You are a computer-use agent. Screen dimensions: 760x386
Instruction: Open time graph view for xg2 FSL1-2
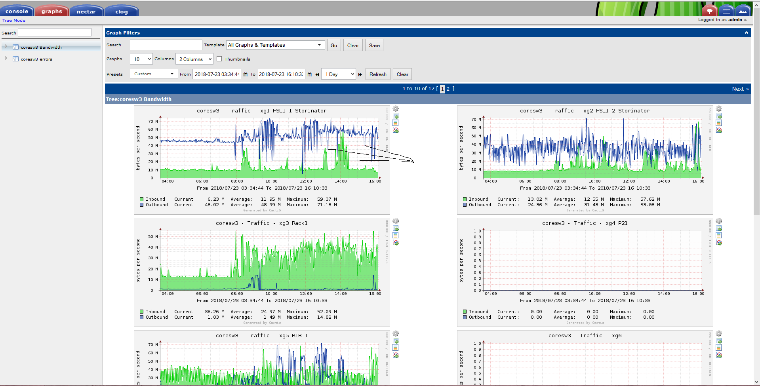pos(719,123)
